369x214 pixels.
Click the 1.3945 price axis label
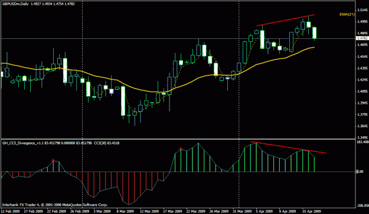pos(363,103)
